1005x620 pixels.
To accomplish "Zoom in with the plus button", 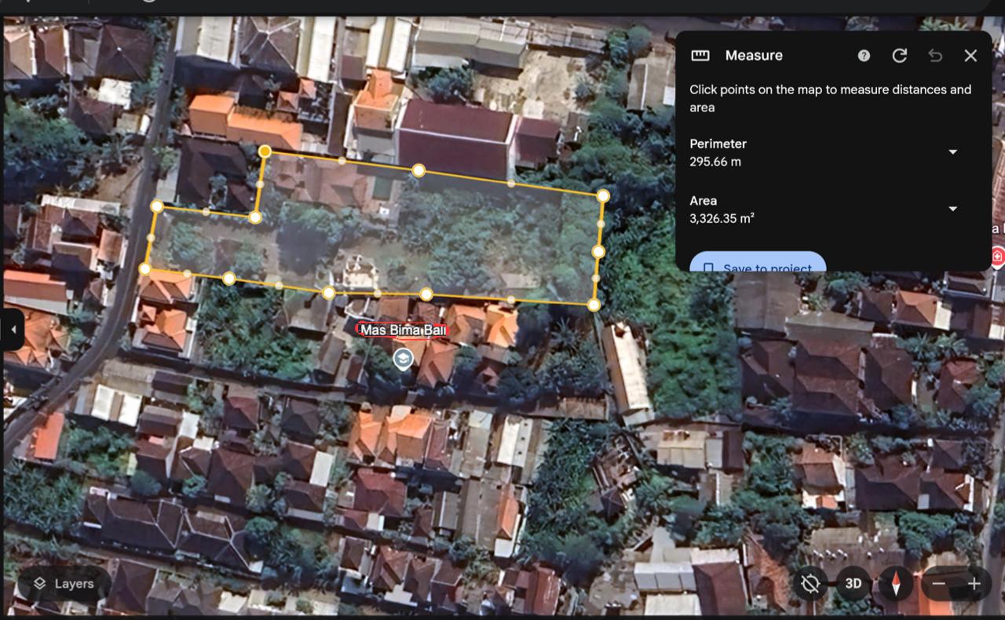I will point(974,584).
